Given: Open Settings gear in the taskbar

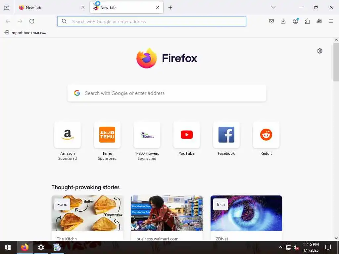Looking at the screenshot, I should pyautogui.click(x=41, y=247).
